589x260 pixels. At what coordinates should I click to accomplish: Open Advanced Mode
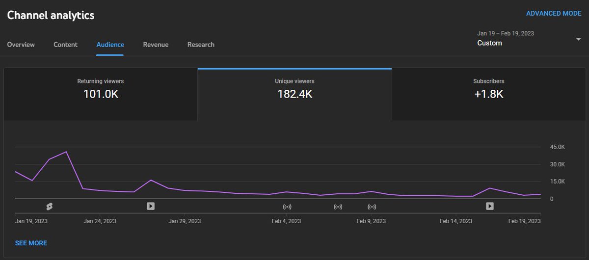pyautogui.click(x=554, y=14)
